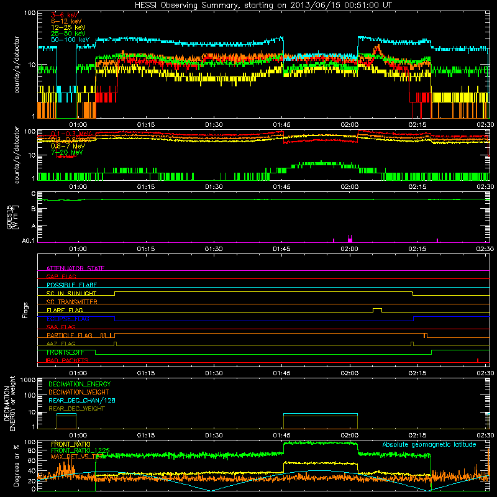
Task: Click the Flags vertical axis title
Action: click(x=25, y=310)
